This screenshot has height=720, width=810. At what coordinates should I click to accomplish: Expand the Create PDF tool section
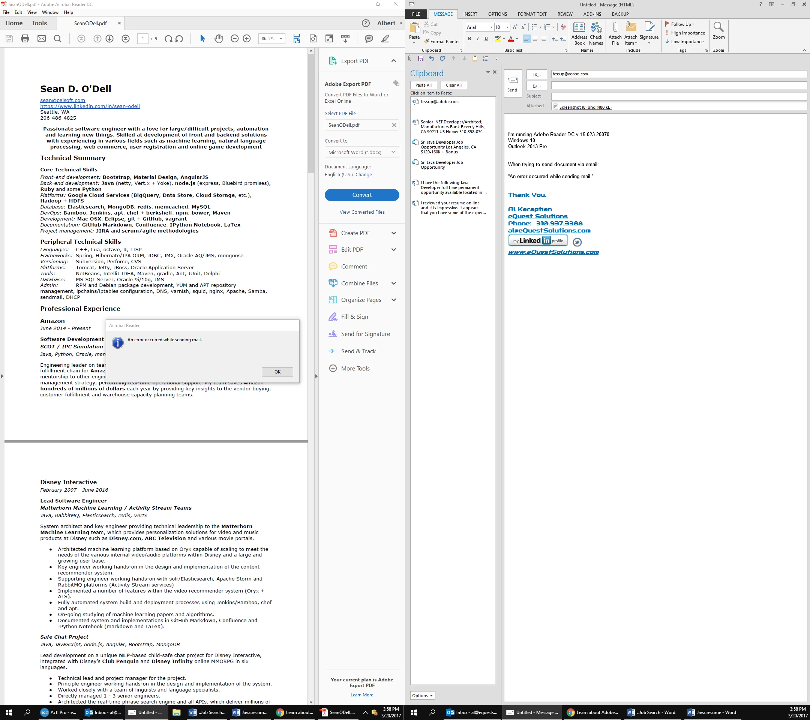393,233
